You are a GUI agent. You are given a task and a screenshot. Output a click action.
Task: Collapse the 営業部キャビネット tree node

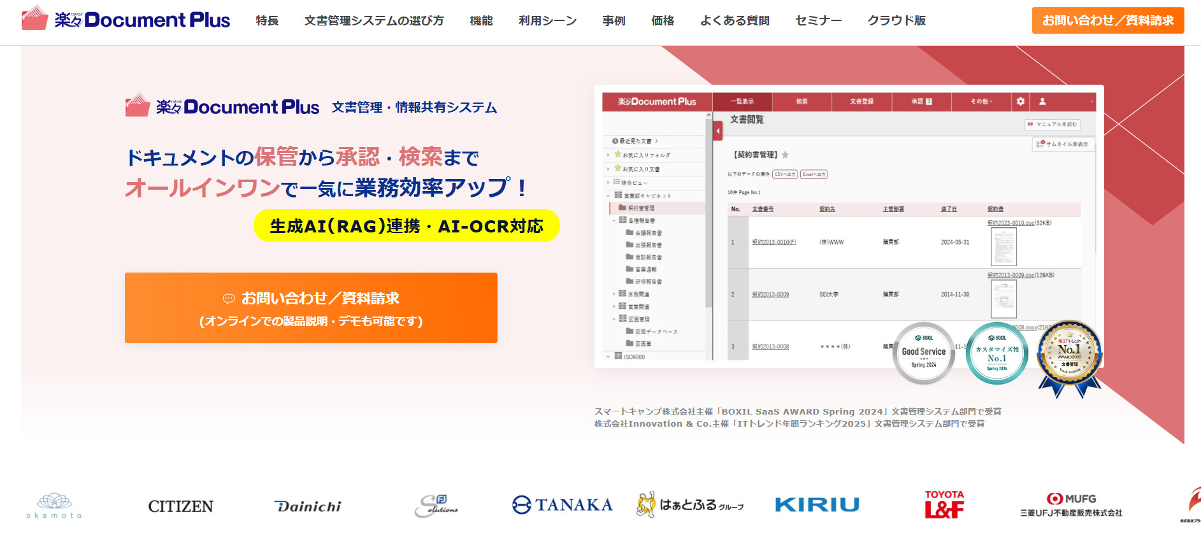pyautogui.click(x=608, y=195)
